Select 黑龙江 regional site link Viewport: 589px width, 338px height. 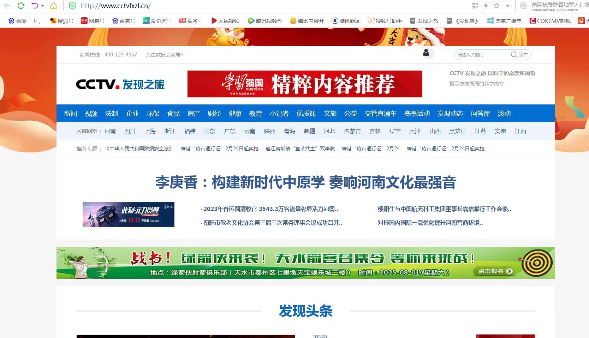(458, 131)
